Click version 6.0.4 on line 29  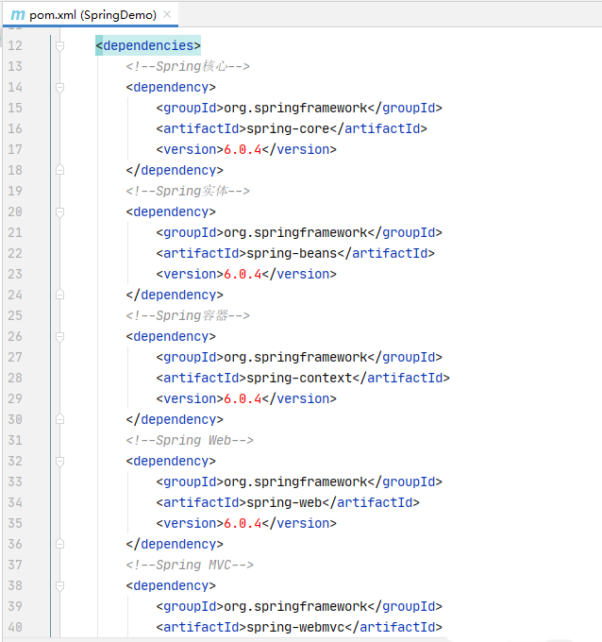(x=242, y=398)
